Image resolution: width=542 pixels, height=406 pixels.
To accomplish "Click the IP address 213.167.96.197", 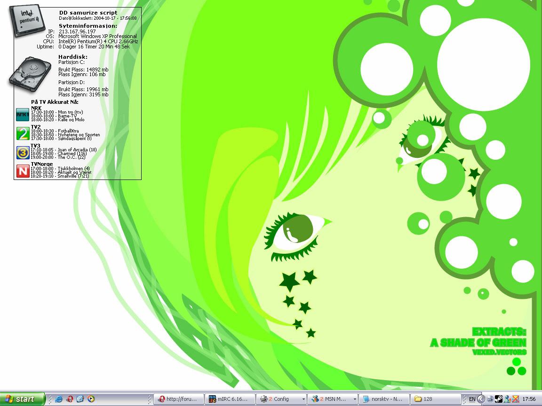I will (x=77, y=31).
